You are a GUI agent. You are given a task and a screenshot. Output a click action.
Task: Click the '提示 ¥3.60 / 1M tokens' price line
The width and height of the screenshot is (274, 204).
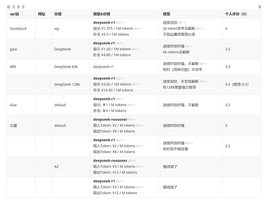pos(112,84)
